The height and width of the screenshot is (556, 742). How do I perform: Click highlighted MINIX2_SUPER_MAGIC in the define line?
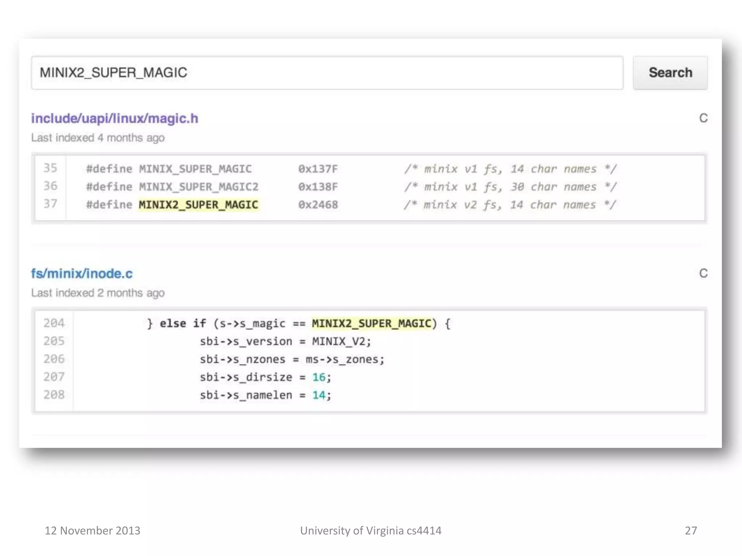tap(198, 205)
